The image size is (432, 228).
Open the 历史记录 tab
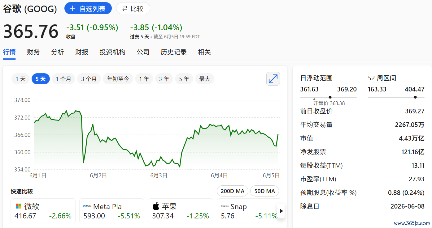[174, 52]
